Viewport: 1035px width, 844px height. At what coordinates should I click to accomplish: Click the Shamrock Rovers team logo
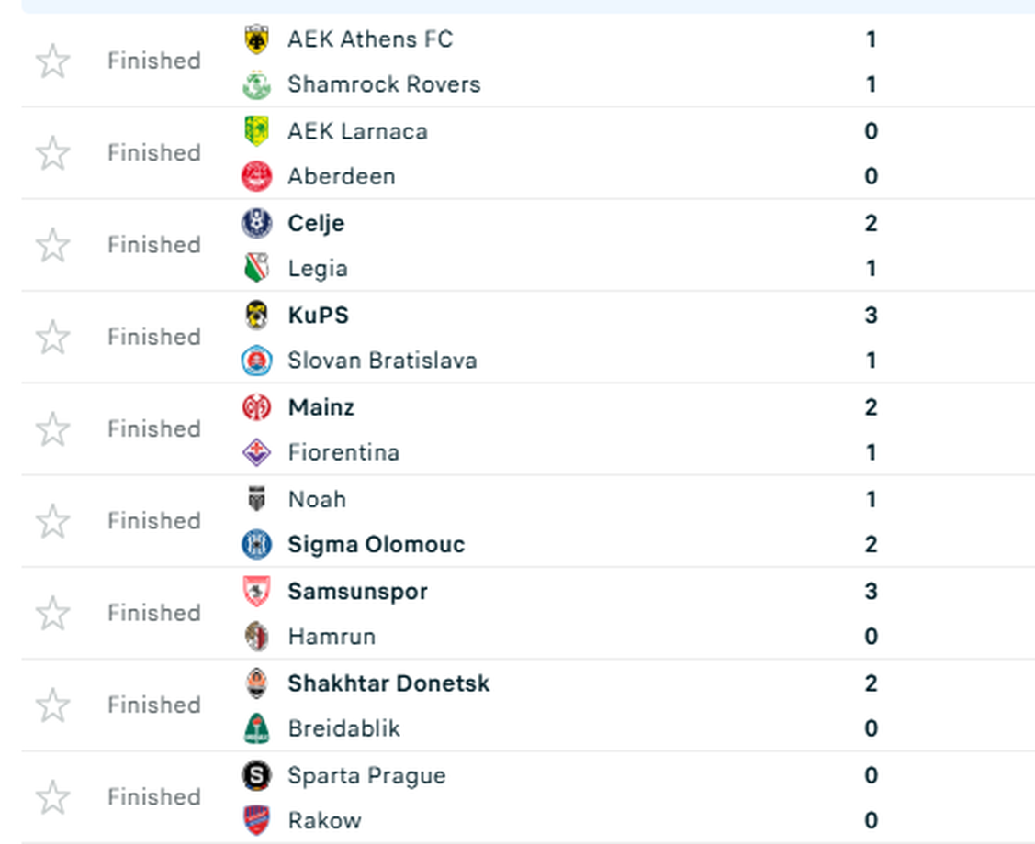coord(256,84)
